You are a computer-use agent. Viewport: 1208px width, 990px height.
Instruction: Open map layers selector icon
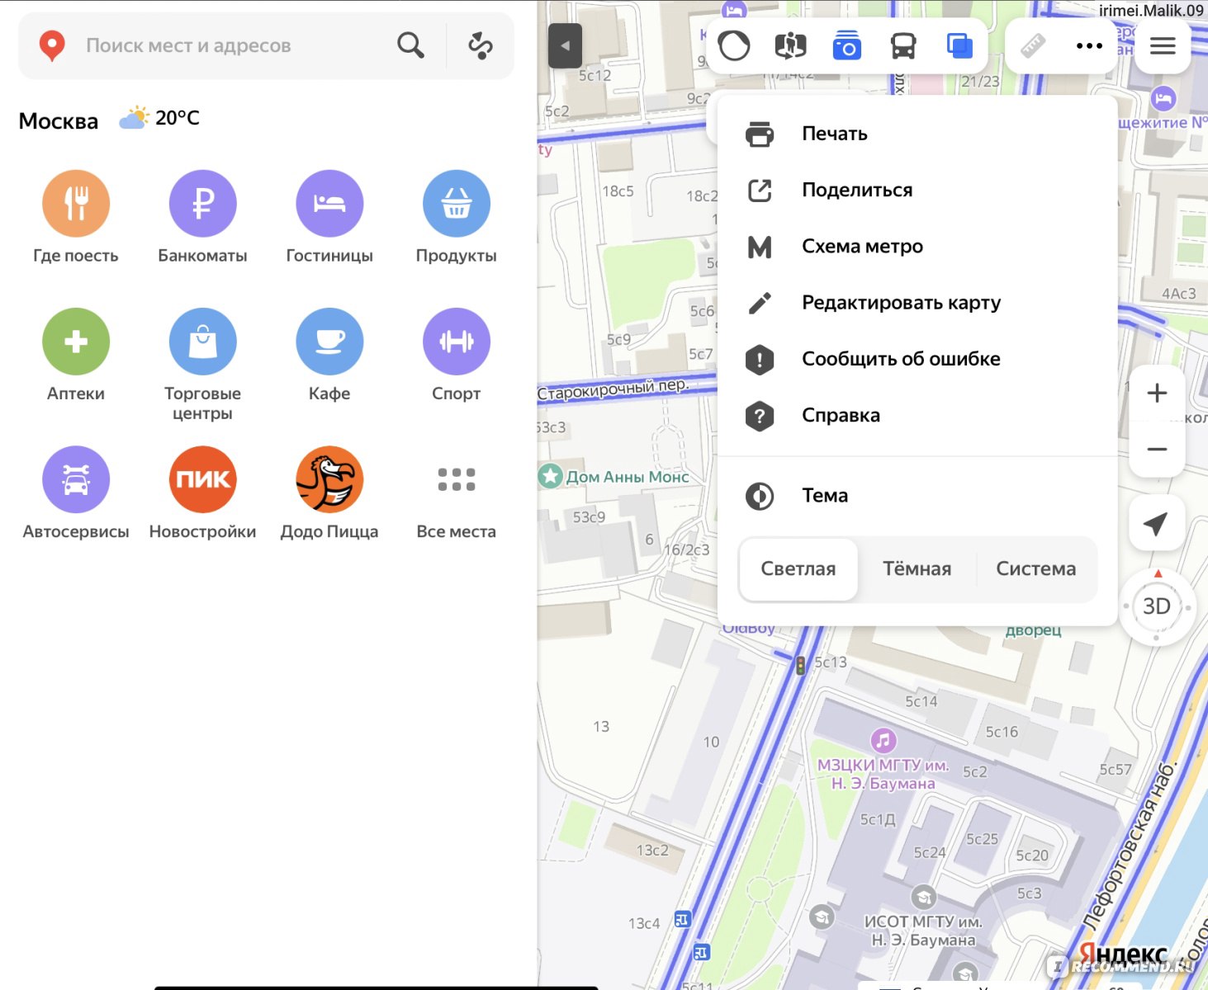click(959, 45)
